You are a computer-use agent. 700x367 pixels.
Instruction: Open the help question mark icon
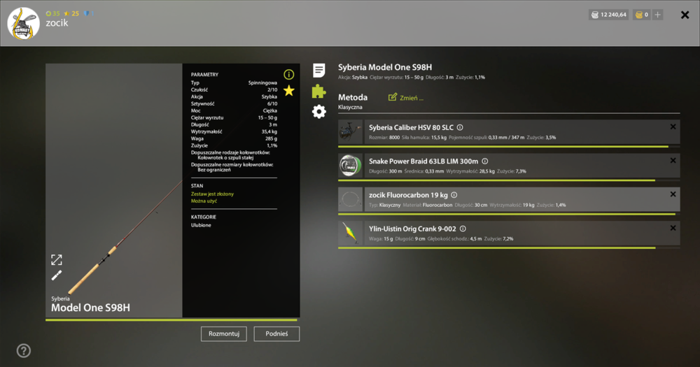click(x=24, y=351)
